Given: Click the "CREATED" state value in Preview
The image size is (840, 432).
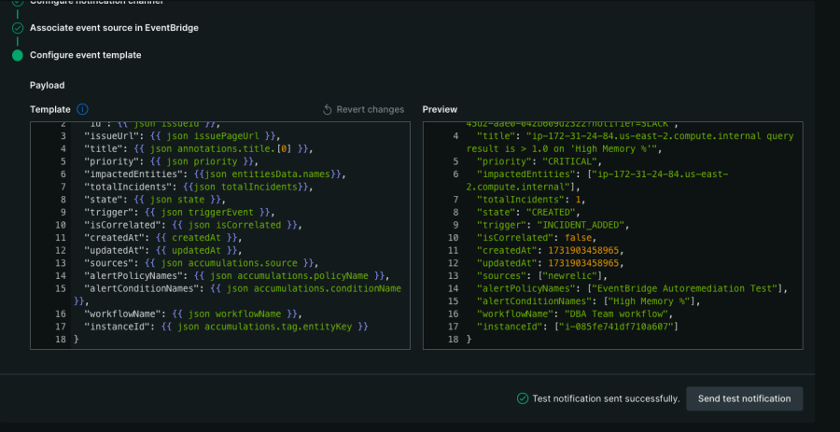Looking at the screenshot, I should (x=523, y=212).
